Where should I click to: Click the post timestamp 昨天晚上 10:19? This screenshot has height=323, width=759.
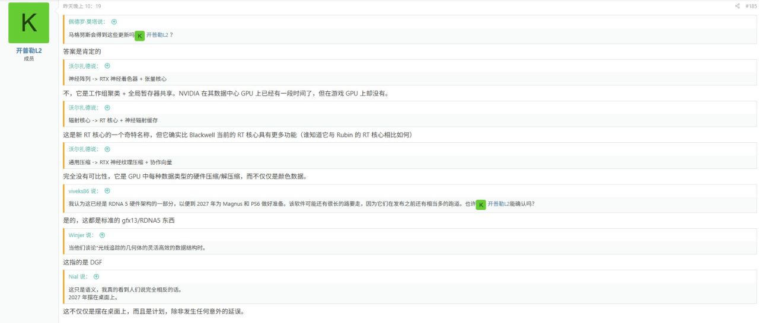(x=82, y=6)
